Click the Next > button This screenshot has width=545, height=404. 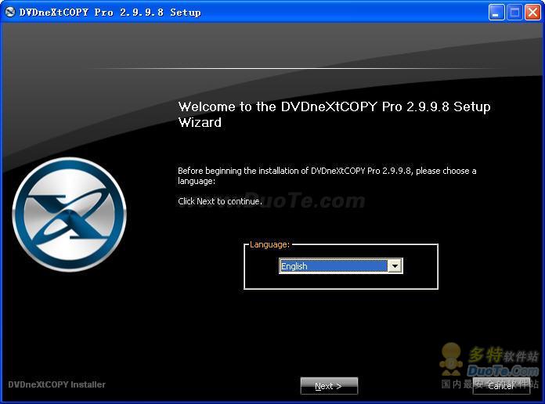pos(329,386)
